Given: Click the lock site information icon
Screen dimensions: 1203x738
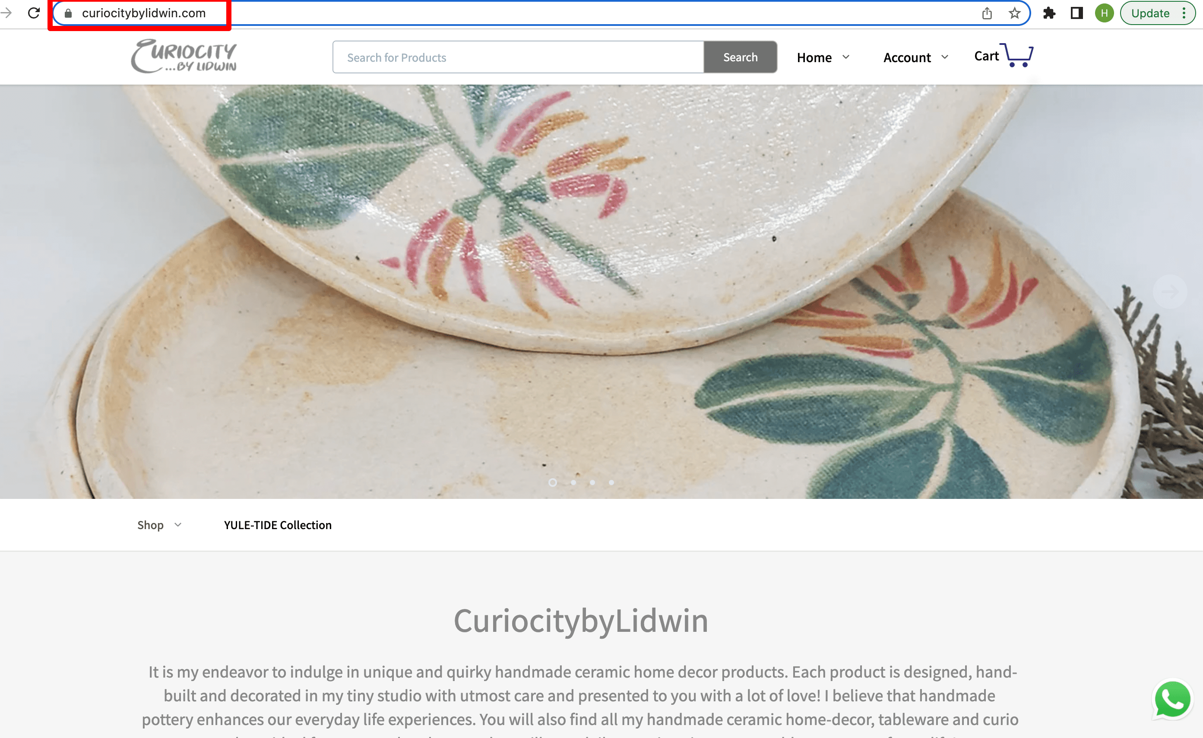Looking at the screenshot, I should (x=68, y=13).
